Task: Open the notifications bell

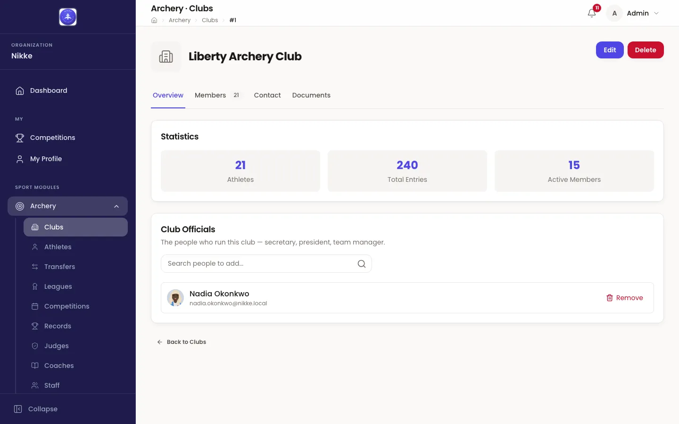Action: 592,13
